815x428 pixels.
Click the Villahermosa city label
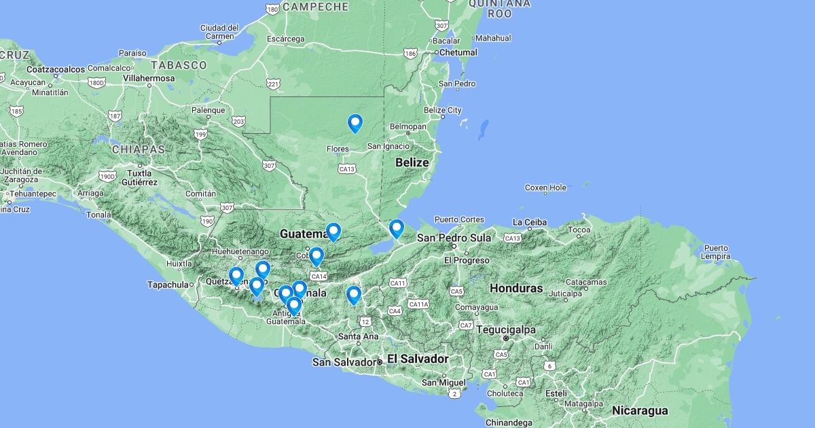point(148,78)
